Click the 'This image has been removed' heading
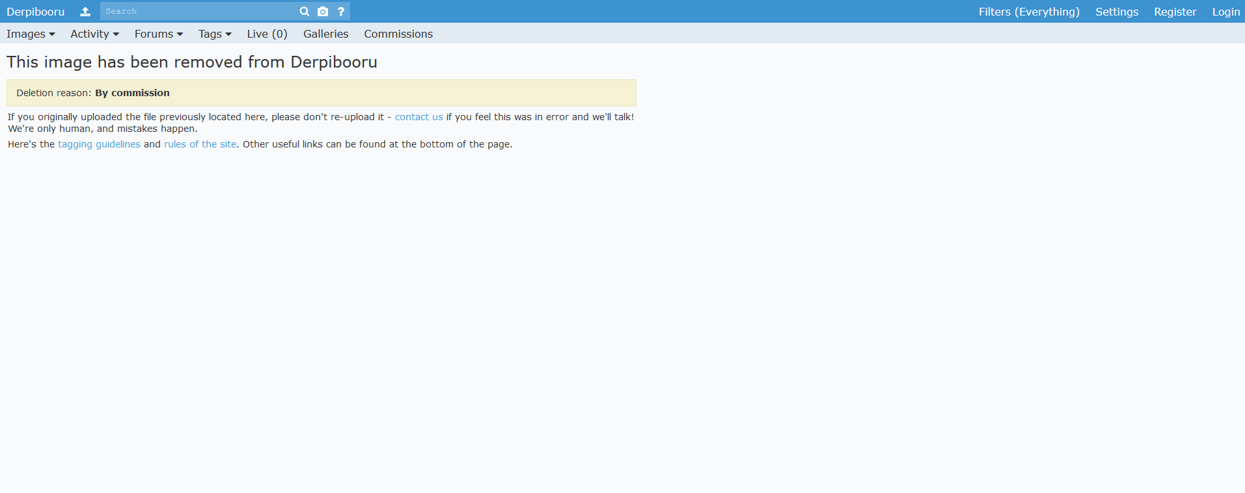 192,62
